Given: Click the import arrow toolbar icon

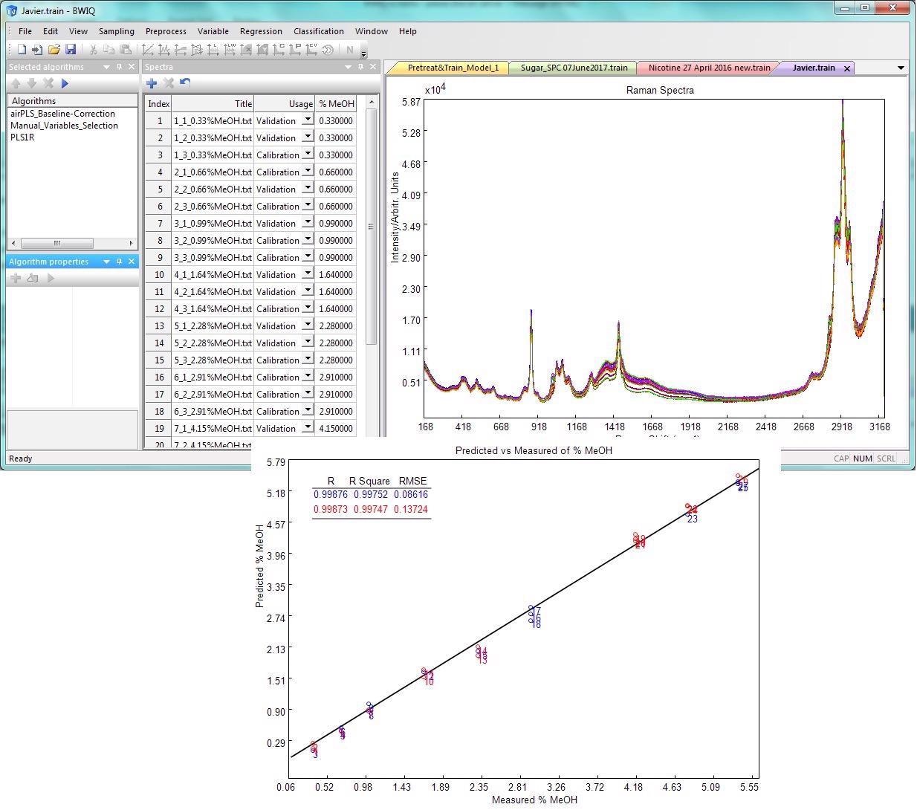Looking at the screenshot, I should pos(36,50).
